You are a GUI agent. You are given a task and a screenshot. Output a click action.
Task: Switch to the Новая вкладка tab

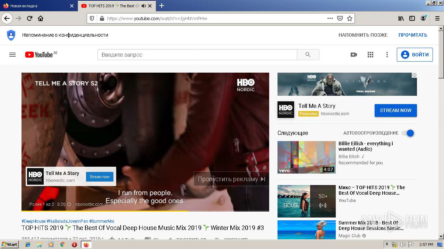tap(38, 6)
